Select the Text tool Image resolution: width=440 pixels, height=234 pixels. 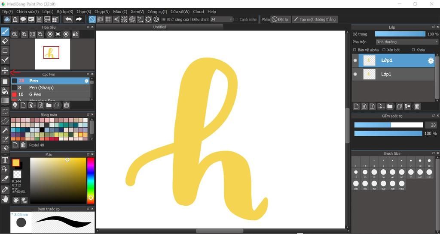coord(5,160)
